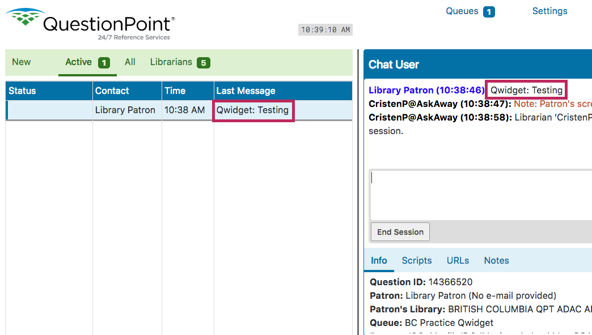Select the Info tab

coord(378,260)
